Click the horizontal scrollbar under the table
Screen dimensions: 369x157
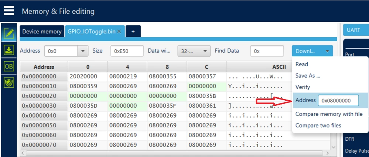pyautogui.click(x=174, y=153)
